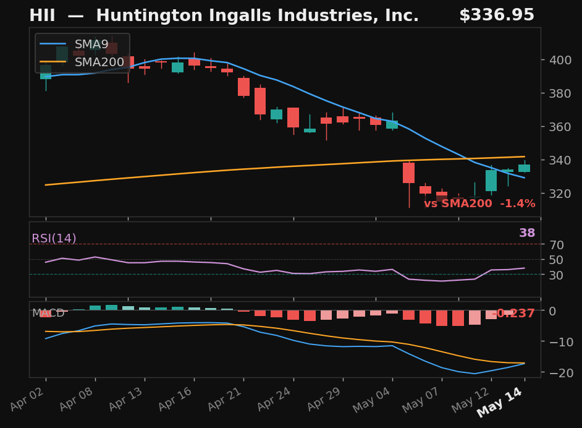
Task: Click the Apr 13 date label
Action: pyautogui.click(x=126, y=399)
